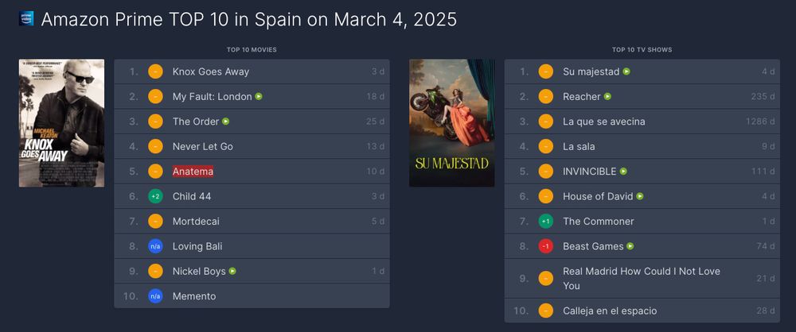This screenshot has width=796, height=332.
Task: Click green play icon next to The Order
Action: 226,122
